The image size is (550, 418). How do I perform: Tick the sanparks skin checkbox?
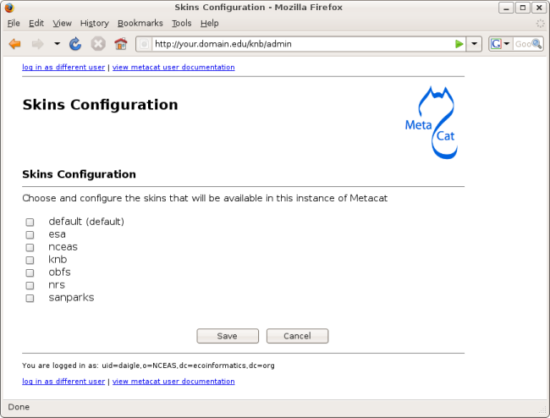pos(30,298)
